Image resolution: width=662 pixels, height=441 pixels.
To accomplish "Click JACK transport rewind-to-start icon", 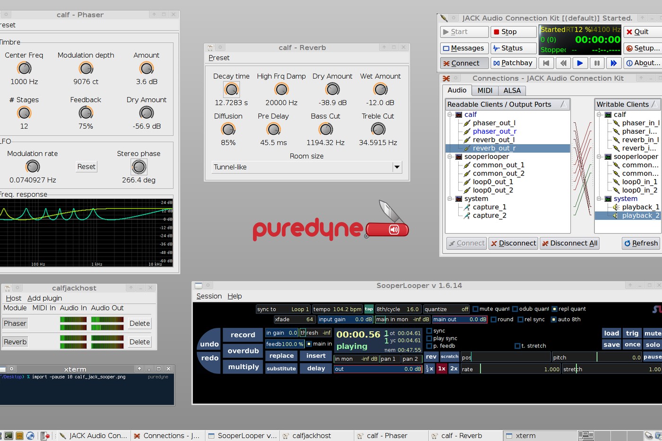I will pos(546,63).
